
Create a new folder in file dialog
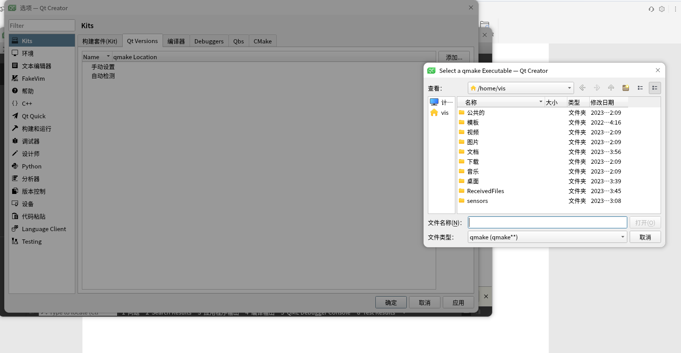coord(626,88)
